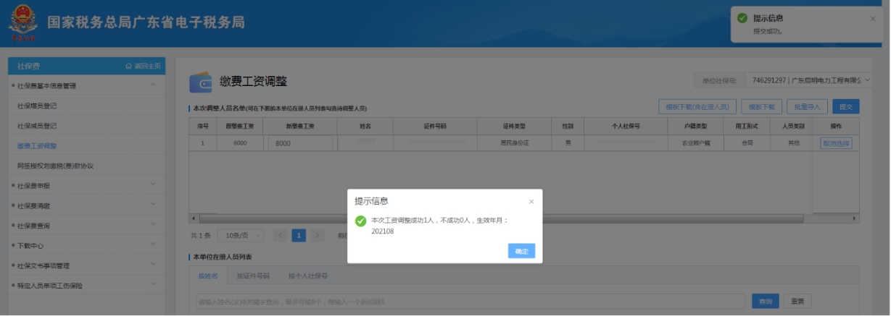The image size is (891, 316).
Task: Go to the previous page arrow
Action: (x=280, y=235)
